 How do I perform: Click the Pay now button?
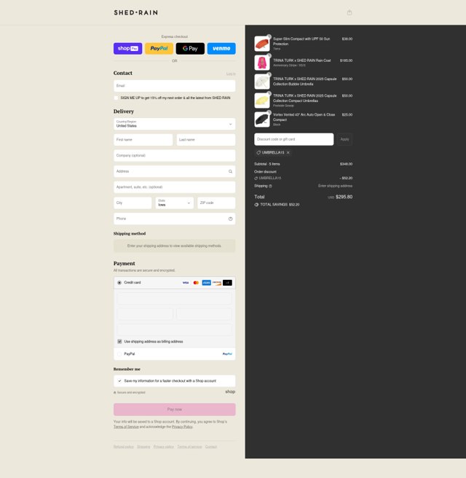coord(175,410)
